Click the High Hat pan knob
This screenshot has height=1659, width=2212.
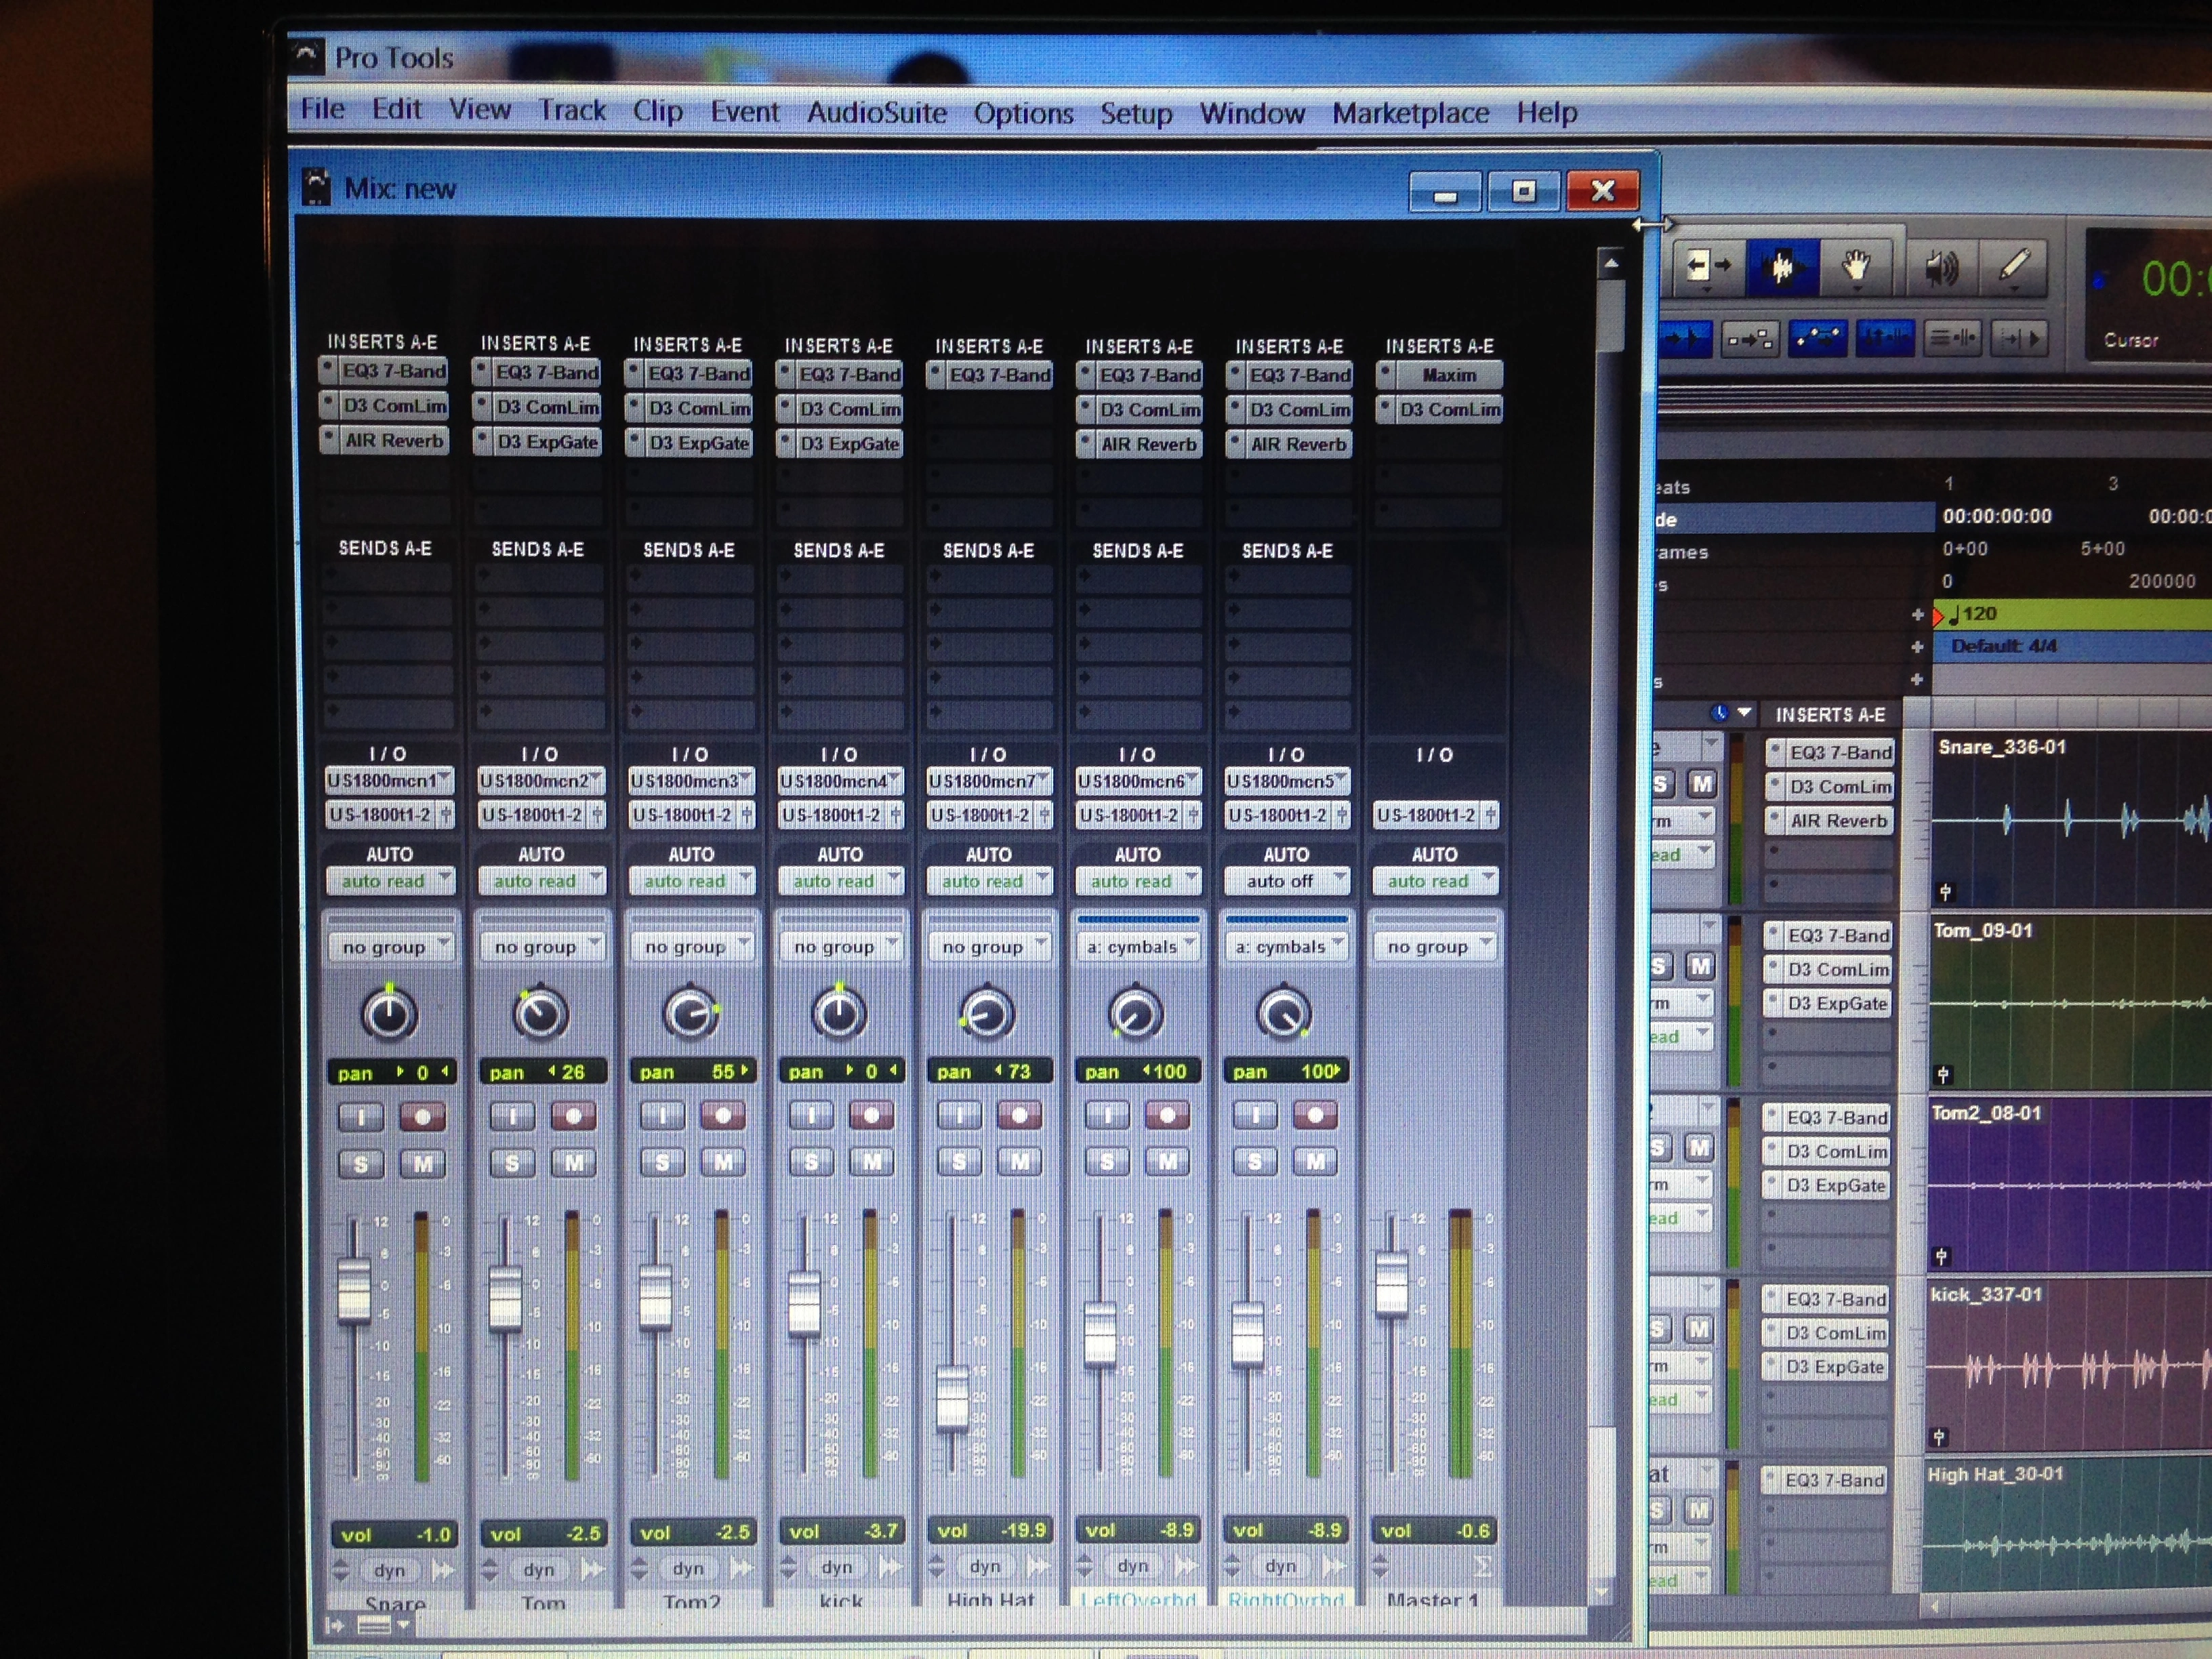986,1013
